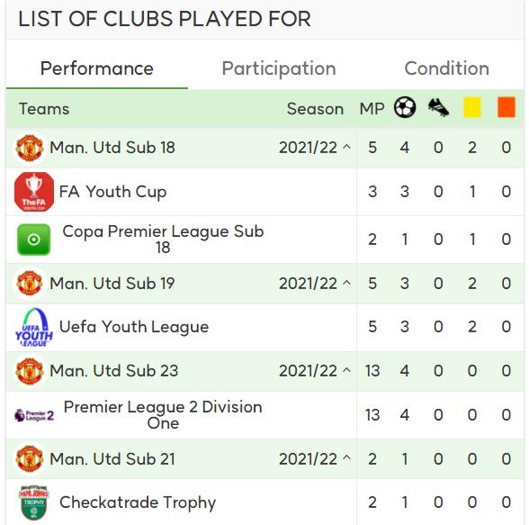Image resolution: width=529 pixels, height=525 pixels.
Task: Click the FA Youth Cup logo
Action: [x=34, y=192]
